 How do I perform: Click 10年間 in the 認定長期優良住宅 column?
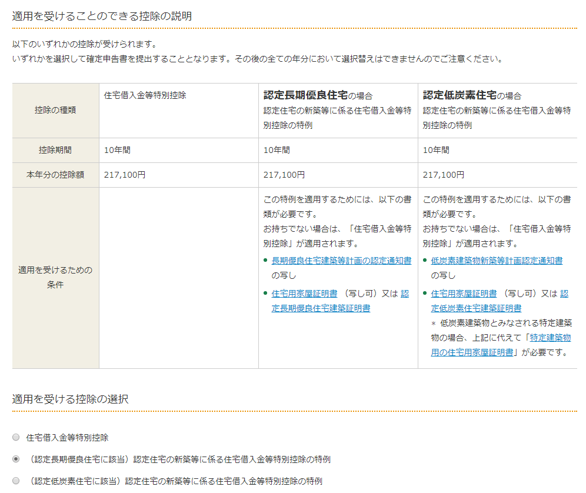[x=277, y=150]
